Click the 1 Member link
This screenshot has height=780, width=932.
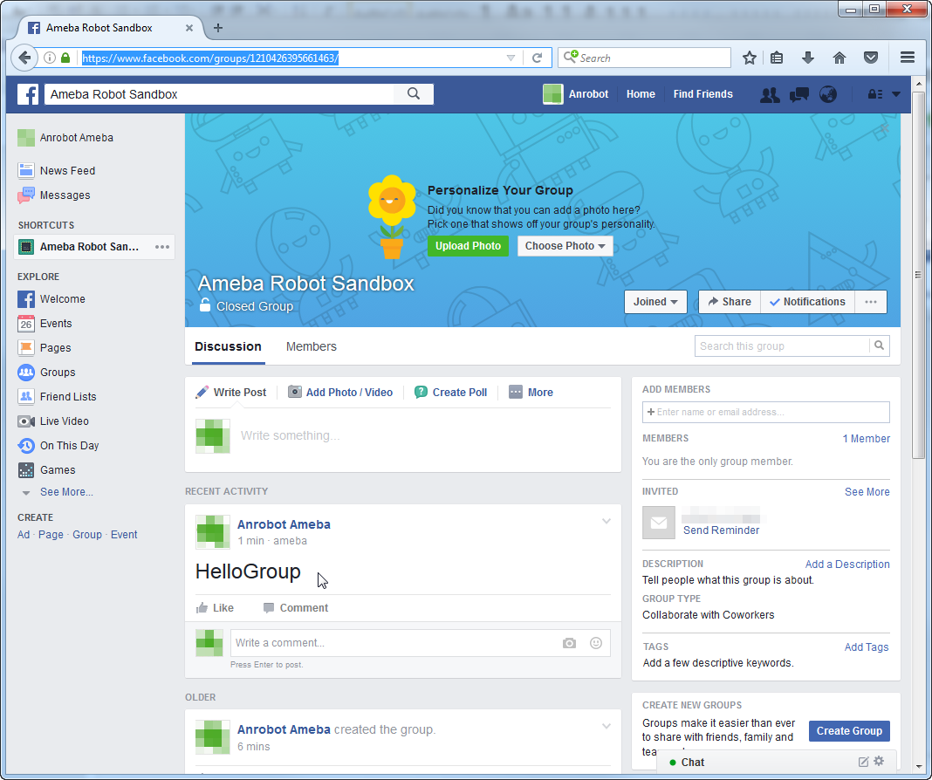pos(866,438)
